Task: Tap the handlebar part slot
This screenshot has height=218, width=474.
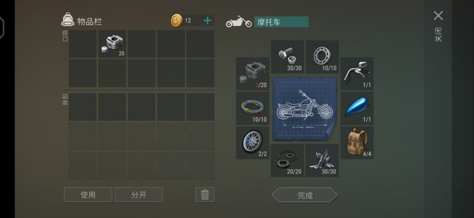Action: pos(357,74)
